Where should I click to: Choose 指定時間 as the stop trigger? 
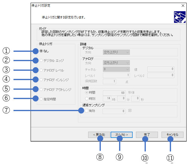[41, 99]
